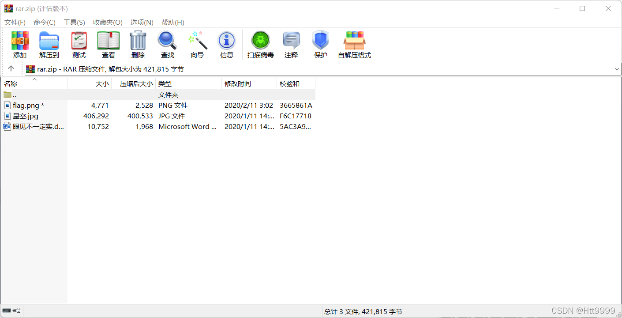Click packed size 400,533
The image size is (622, 318).
pos(140,116)
